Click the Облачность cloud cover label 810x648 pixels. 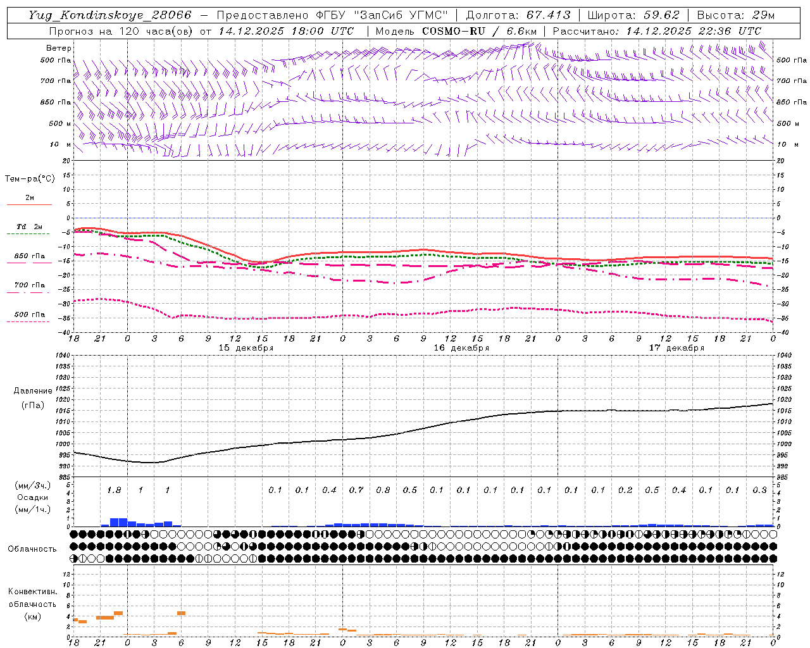point(32,549)
